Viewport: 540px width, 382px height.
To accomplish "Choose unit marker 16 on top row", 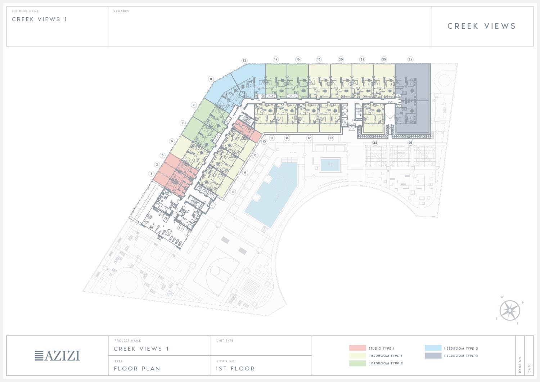I will point(298,59).
